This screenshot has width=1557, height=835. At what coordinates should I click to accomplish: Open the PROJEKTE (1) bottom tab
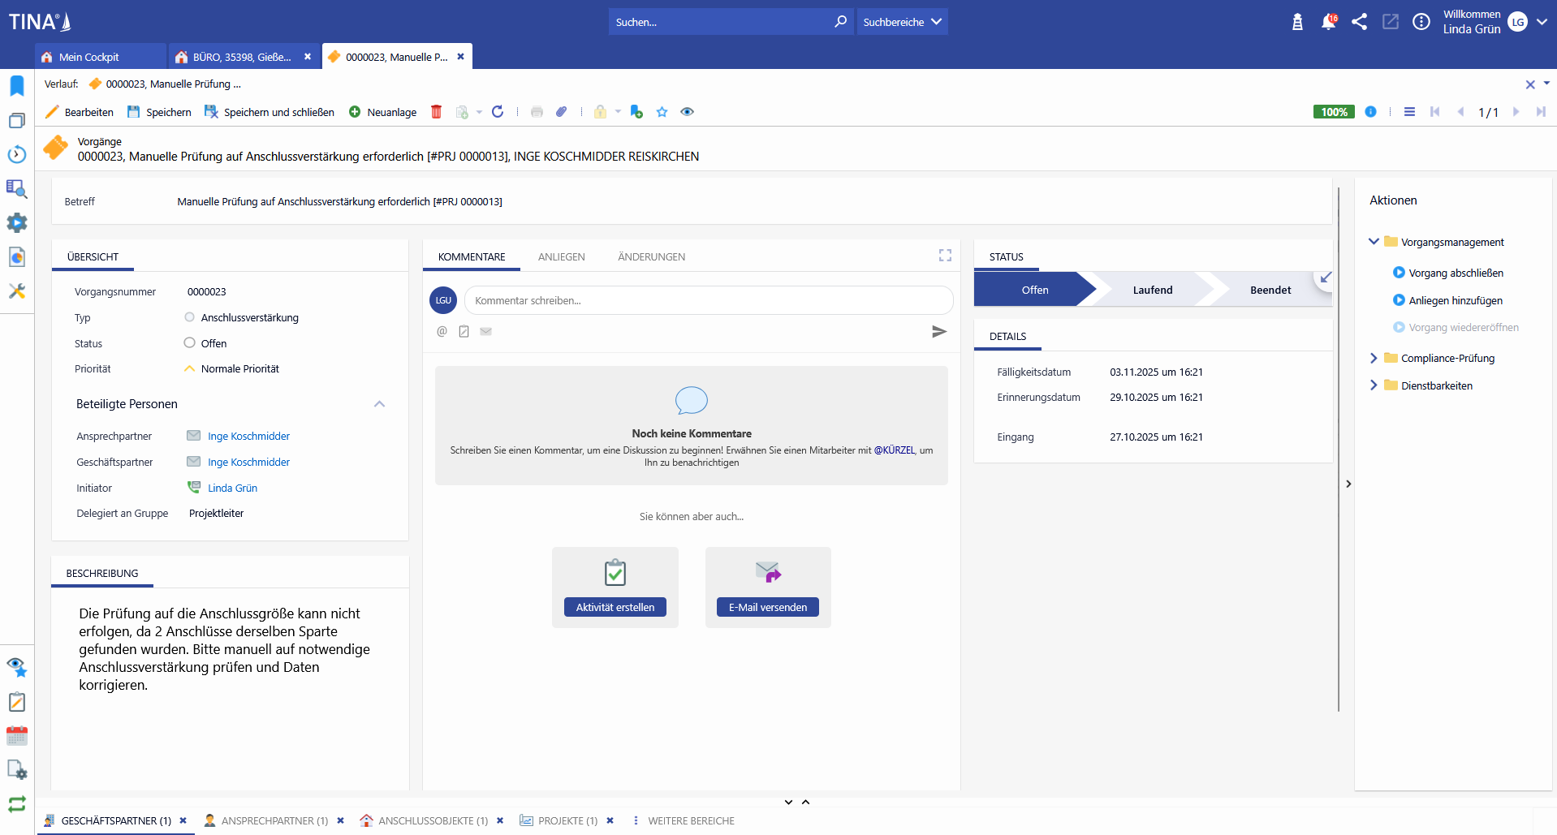(x=567, y=820)
